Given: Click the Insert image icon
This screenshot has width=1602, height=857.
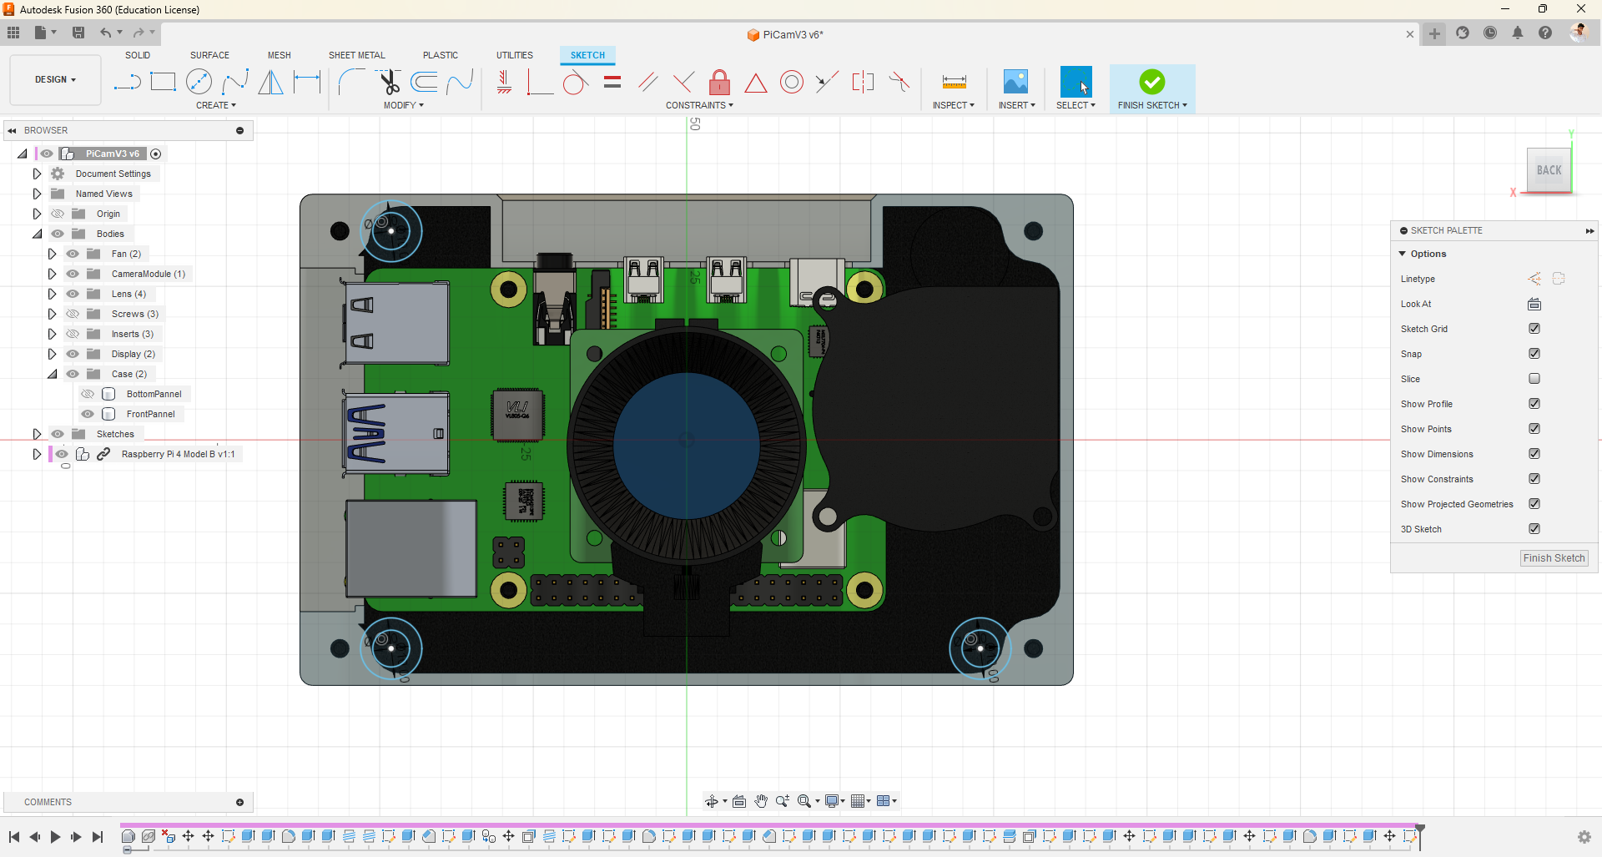Looking at the screenshot, I should (x=1015, y=82).
